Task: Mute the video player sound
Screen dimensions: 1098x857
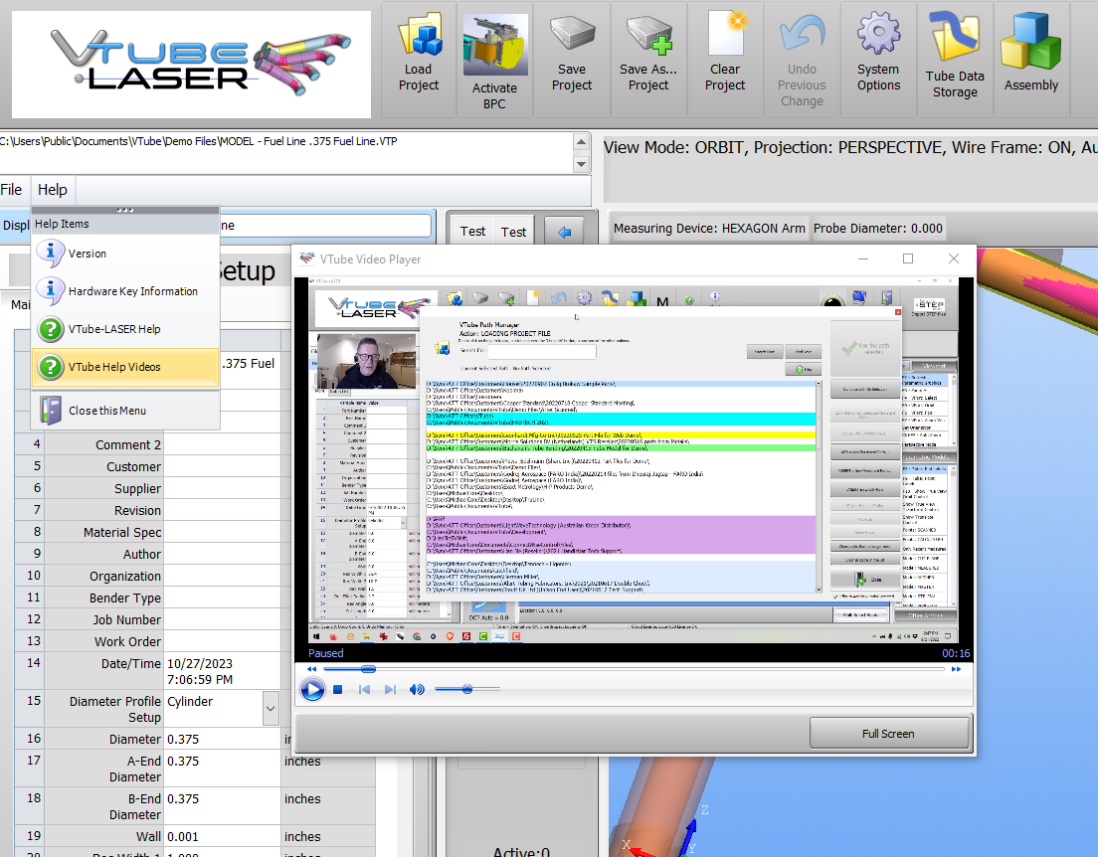Action: (x=417, y=690)
